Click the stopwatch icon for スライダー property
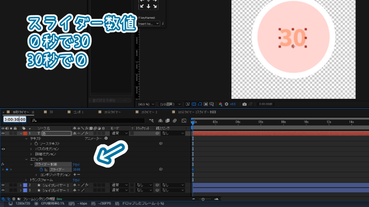 click(41, 170)
